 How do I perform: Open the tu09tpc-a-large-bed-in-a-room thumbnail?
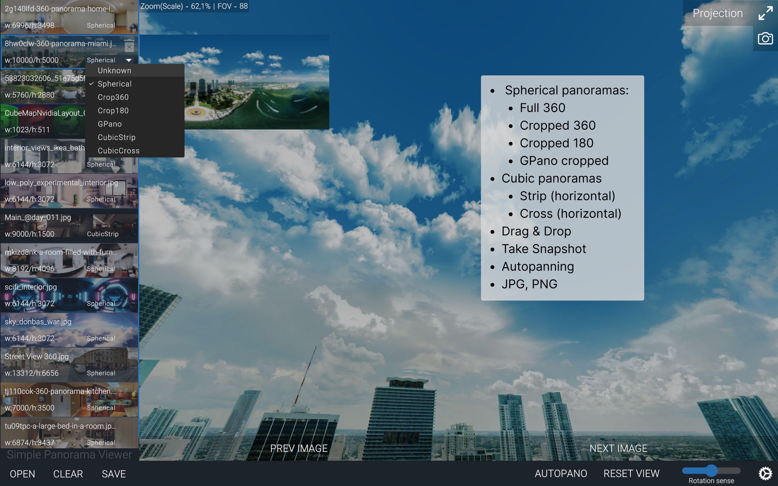(69, 433)
